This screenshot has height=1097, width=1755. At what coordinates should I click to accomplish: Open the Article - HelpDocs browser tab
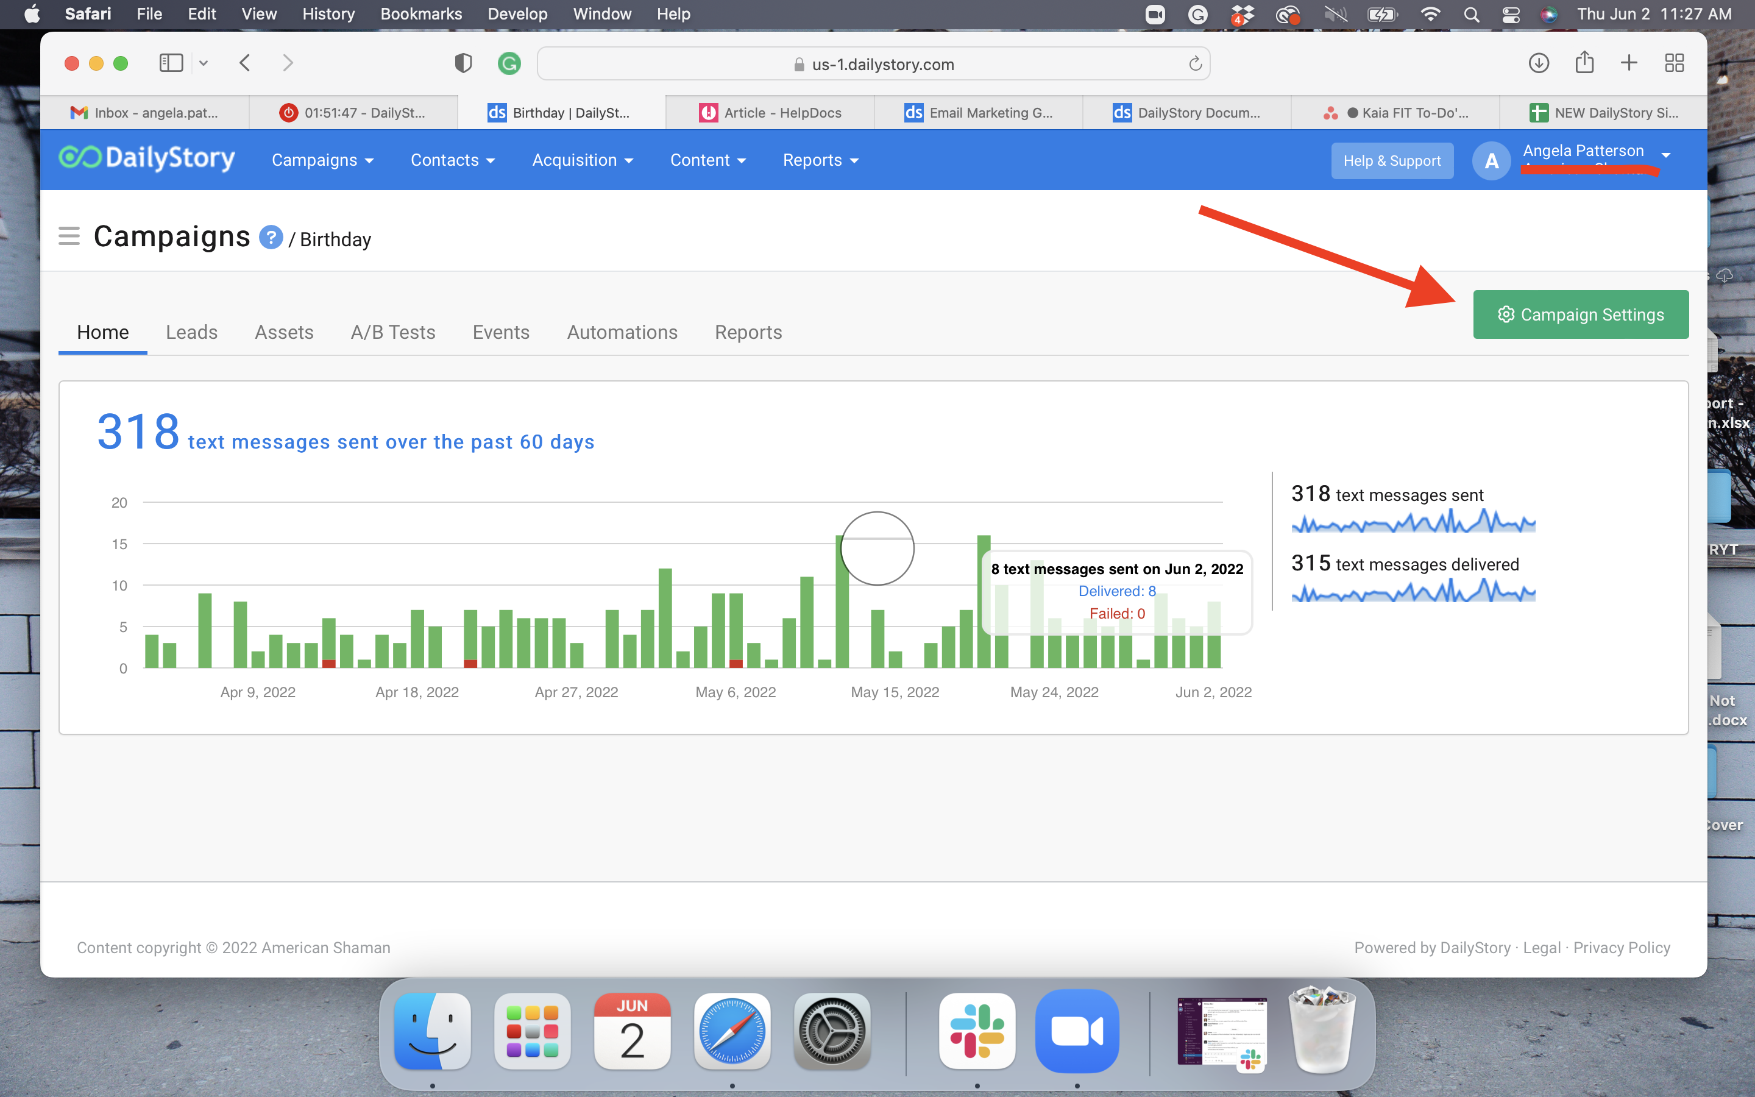[x=770, y=113]
